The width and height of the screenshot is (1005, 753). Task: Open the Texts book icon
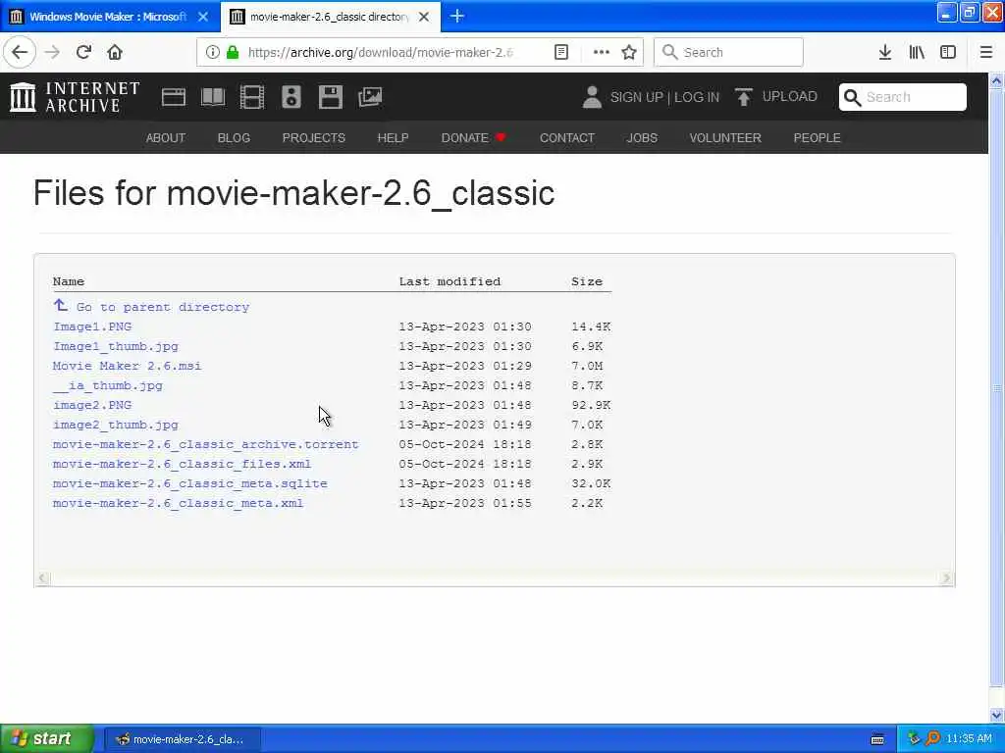(213, 97)
